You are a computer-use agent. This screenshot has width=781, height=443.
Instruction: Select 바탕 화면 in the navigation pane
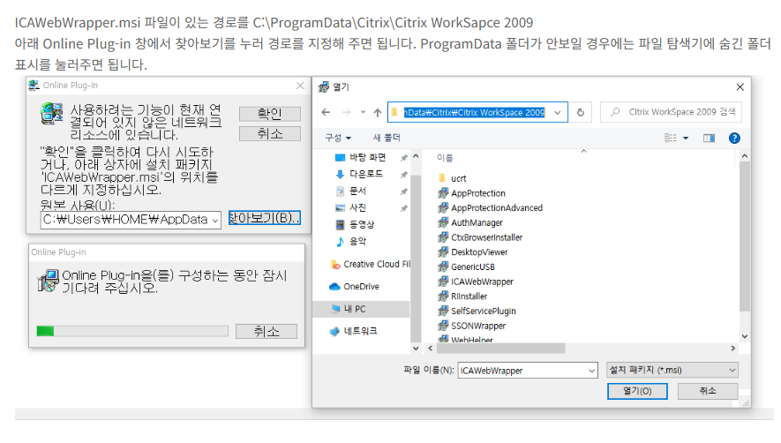point(367,157)
